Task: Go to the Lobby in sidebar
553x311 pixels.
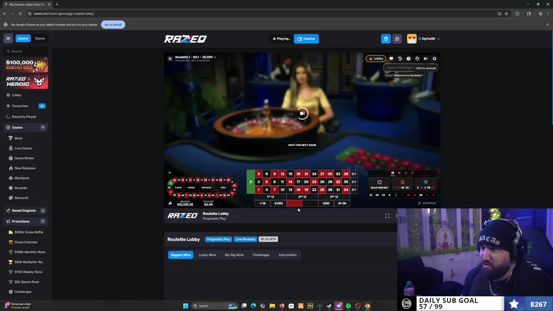Action: coord(16,95)
